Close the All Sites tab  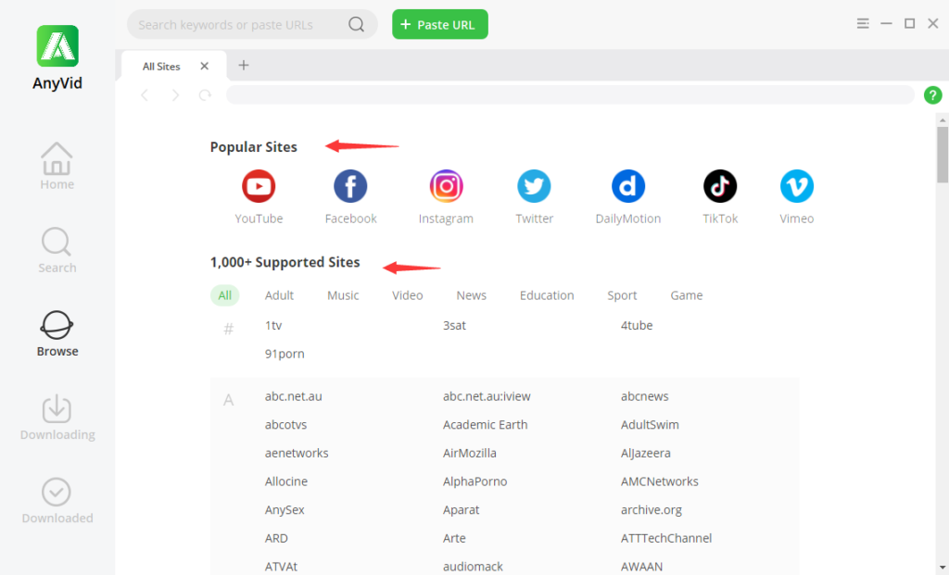coord(205,66)
